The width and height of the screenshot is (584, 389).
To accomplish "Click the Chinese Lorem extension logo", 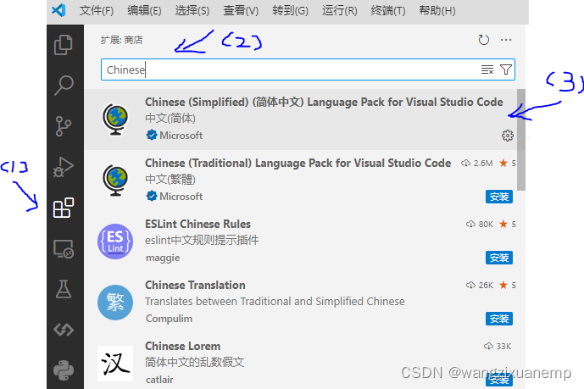I will coord(115,364).
